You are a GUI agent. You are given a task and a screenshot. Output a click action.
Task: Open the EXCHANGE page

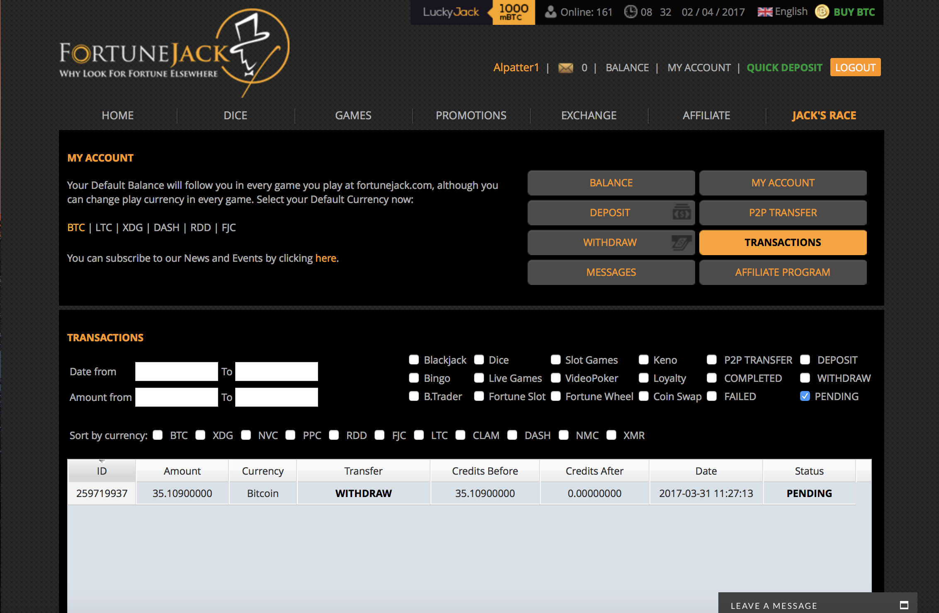[589, 115]
